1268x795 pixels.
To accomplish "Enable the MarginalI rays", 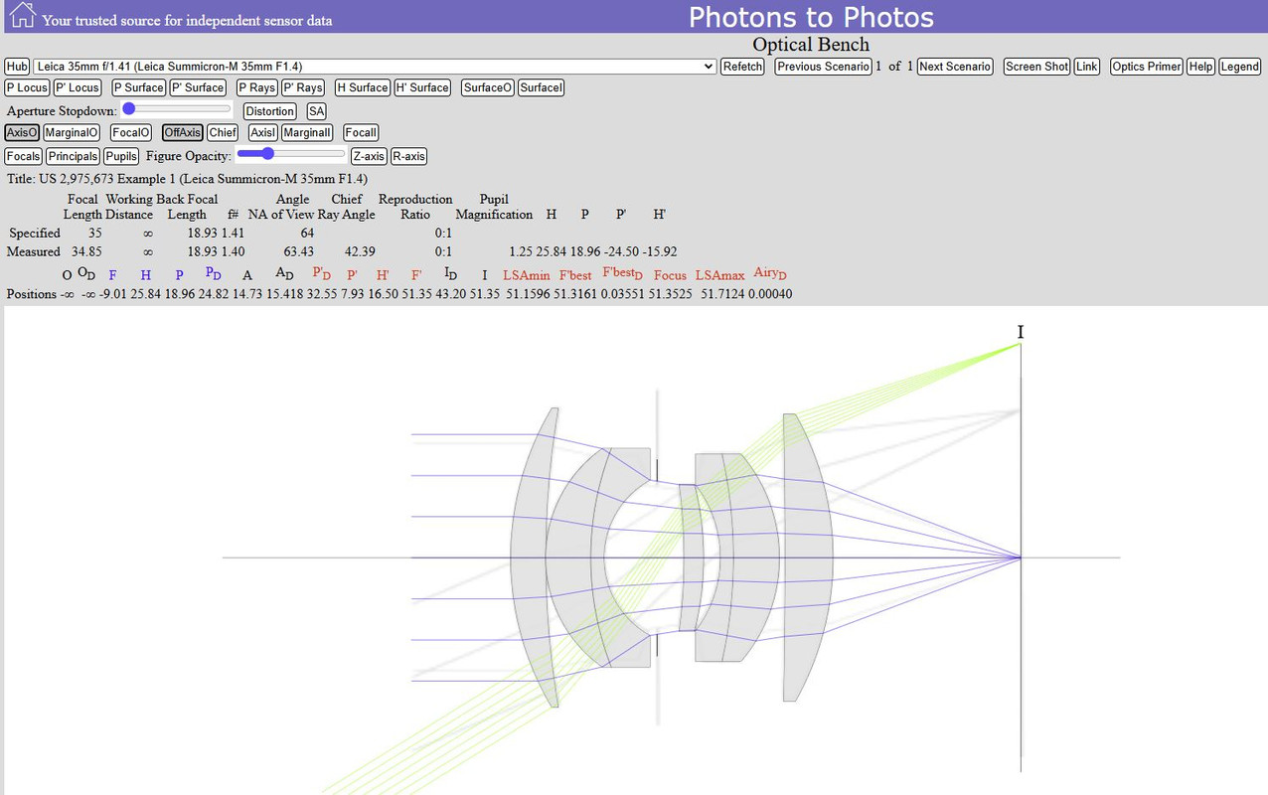I will (x=307, y=132).
